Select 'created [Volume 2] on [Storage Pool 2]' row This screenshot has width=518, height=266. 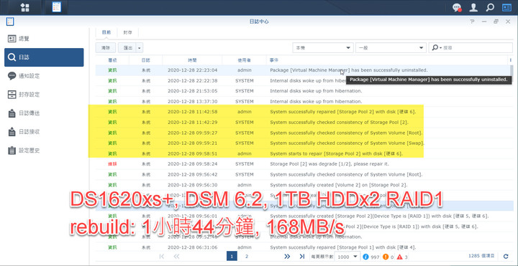pos(302,185)
